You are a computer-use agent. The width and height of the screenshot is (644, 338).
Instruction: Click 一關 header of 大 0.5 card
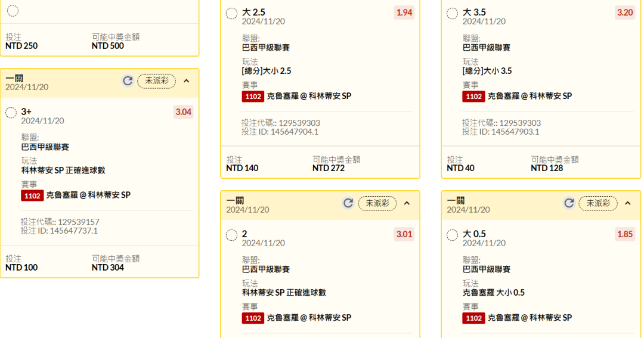click(456, 200)
